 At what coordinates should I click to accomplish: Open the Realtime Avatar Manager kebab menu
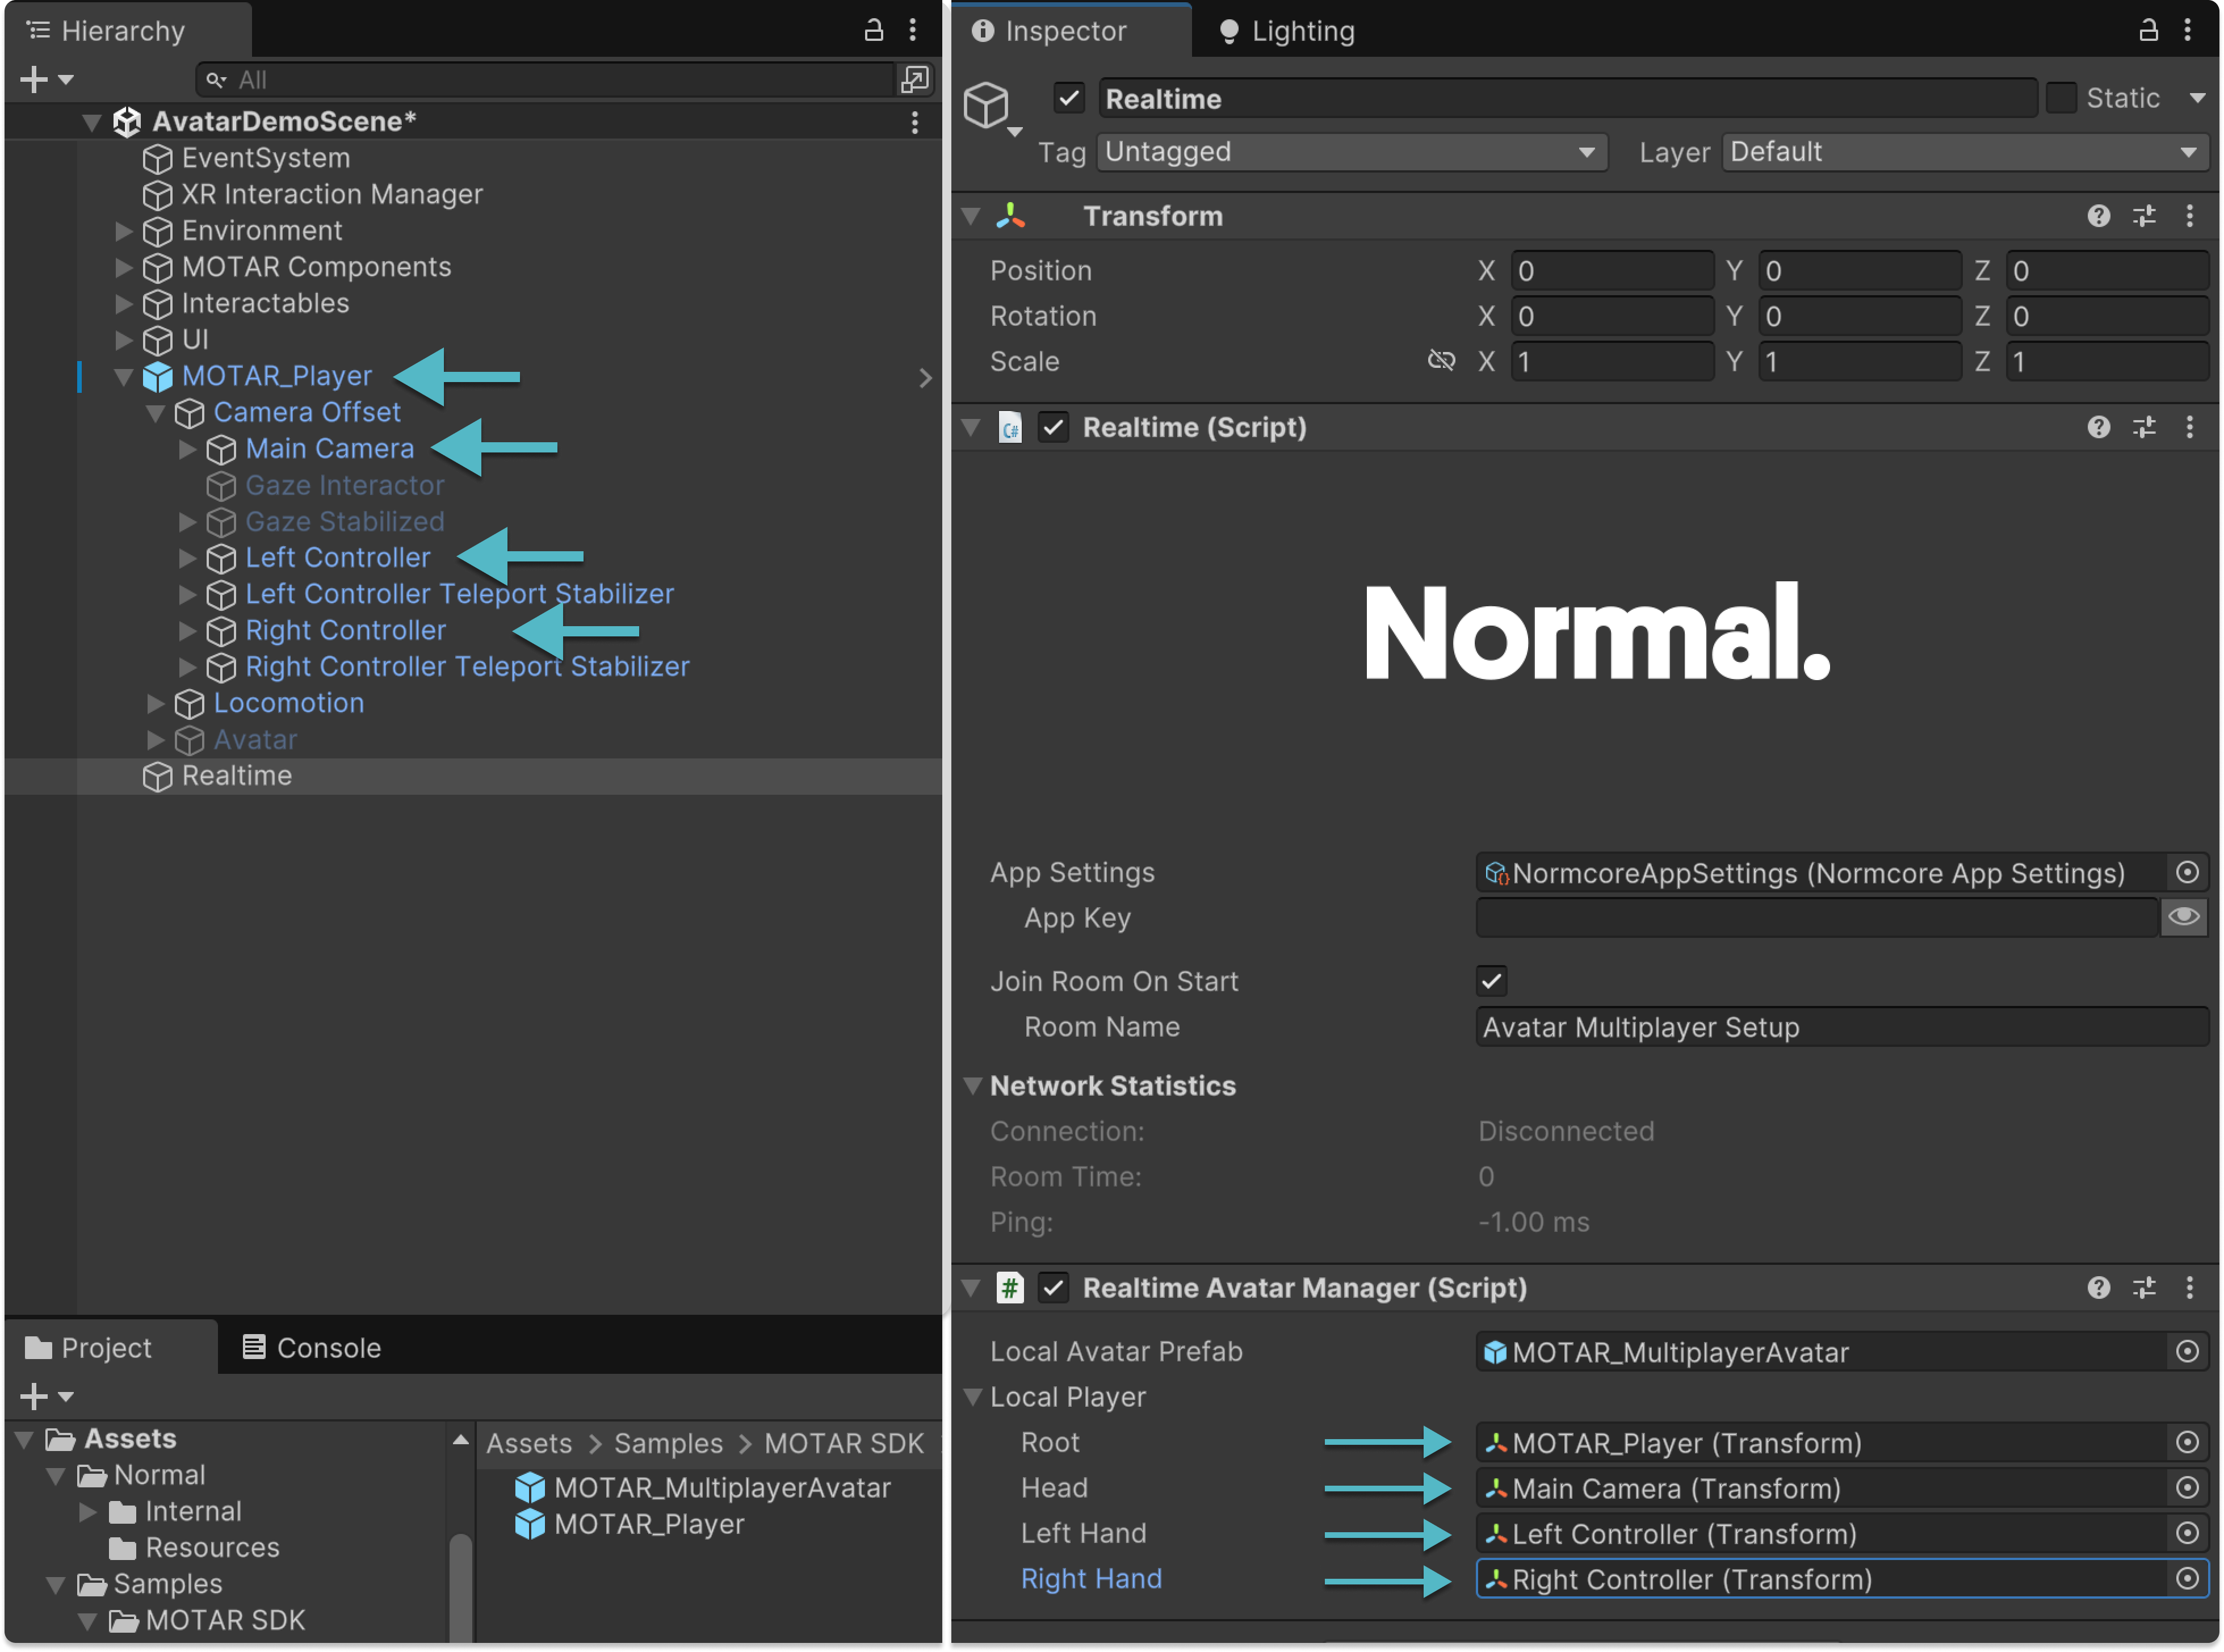pyautogui.click(x=2189, y=1287)
